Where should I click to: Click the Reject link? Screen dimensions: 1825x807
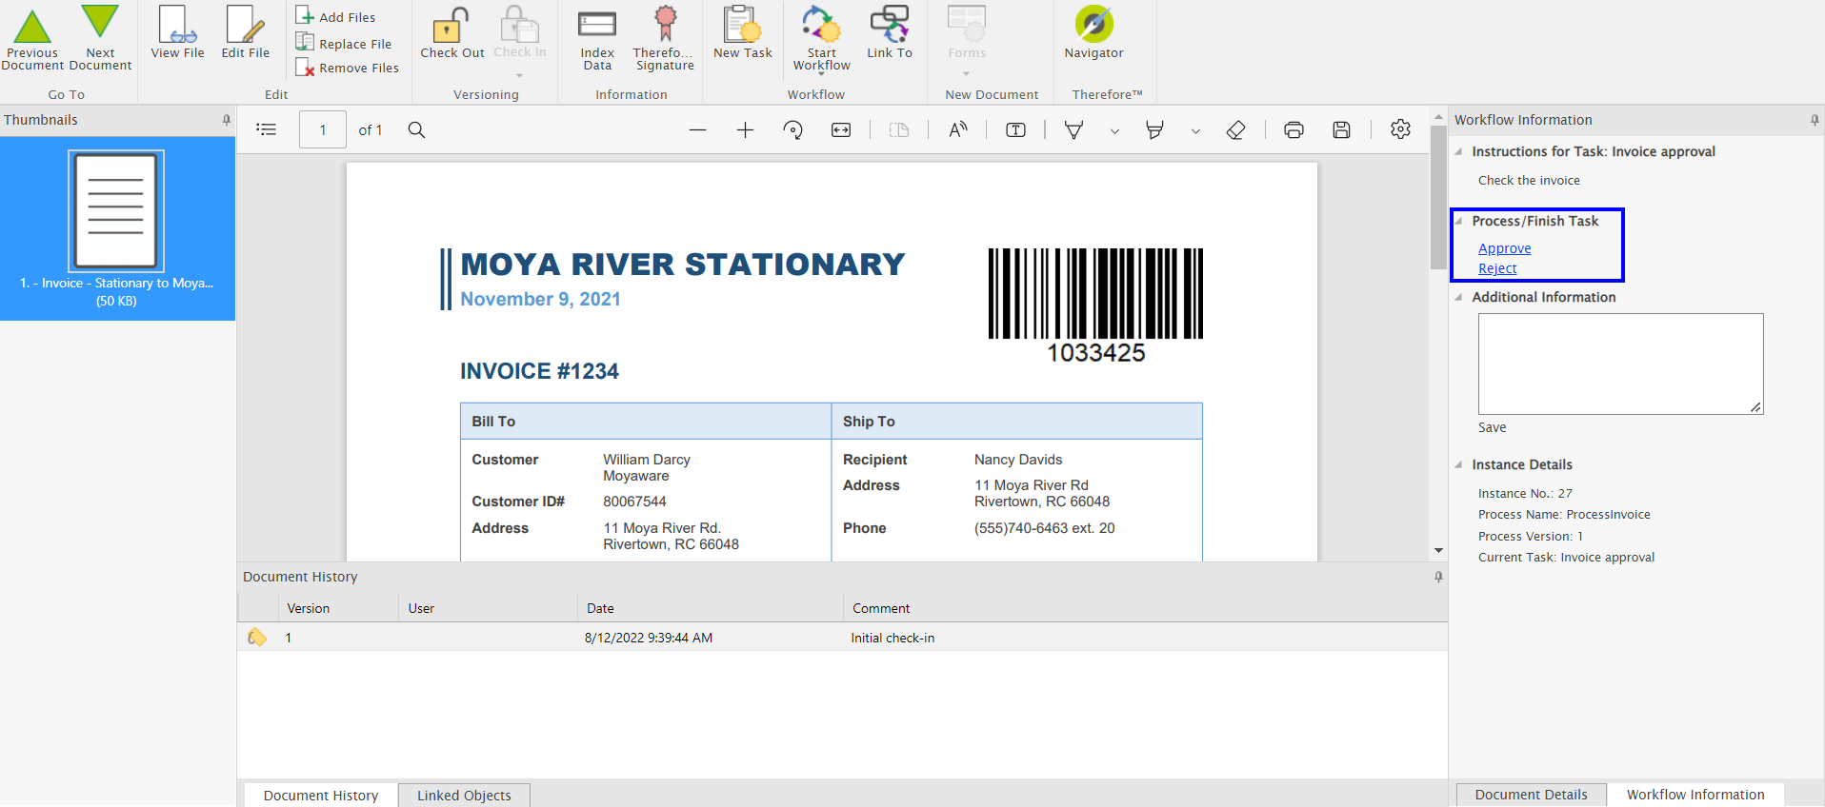[1496, 268]
